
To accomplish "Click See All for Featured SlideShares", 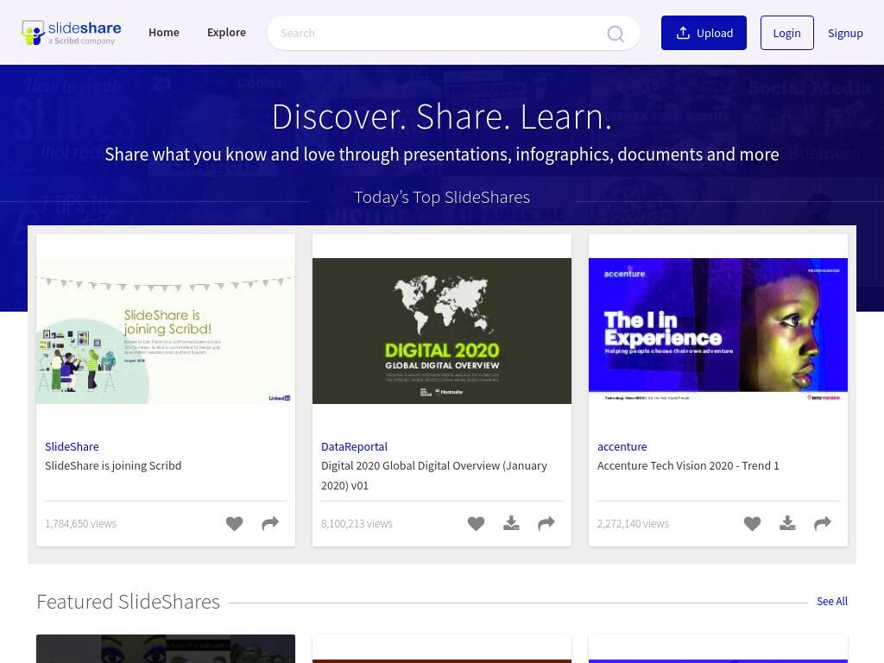I will [x=832, y=602].
